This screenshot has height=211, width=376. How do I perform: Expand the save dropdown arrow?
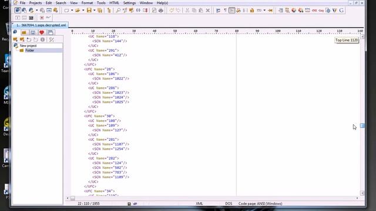[94, 11]
